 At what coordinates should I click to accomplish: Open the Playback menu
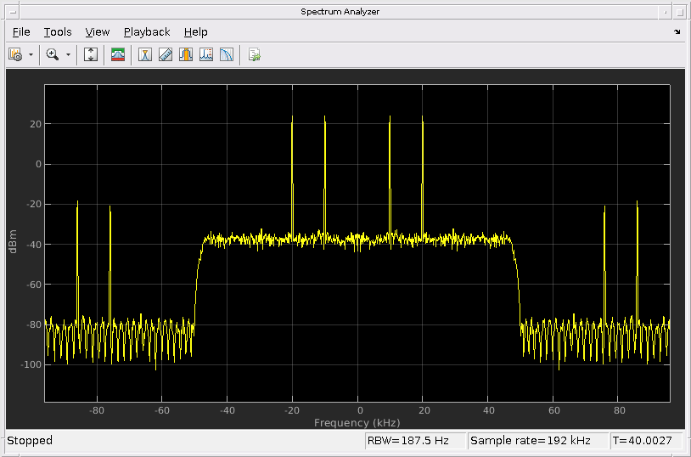point(147,31)
